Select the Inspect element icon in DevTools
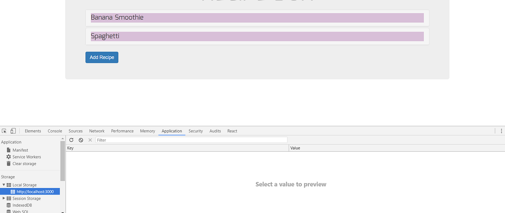Screen dimensions: 505x213 tap(4, 131)
